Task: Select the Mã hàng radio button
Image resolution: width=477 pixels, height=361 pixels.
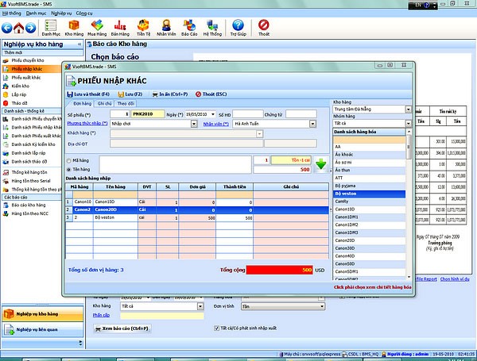Action: pos(68,159)
